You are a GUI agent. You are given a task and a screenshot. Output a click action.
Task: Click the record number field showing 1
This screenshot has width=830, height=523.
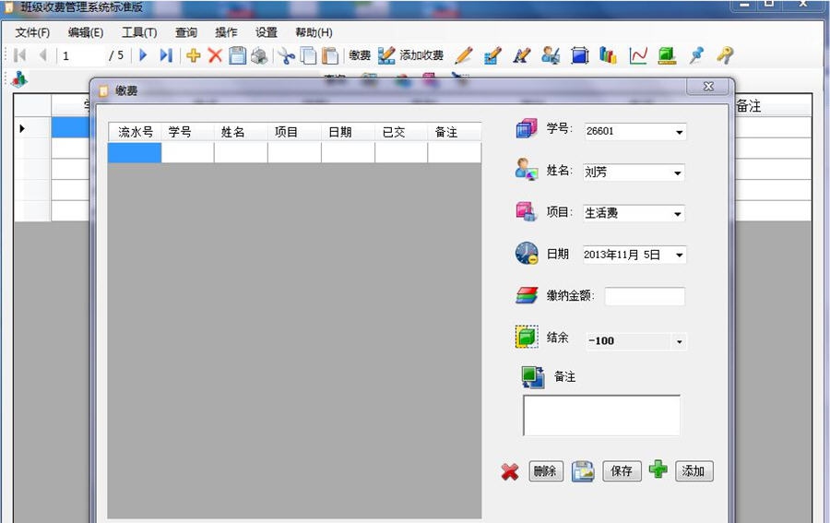(83, 55)
